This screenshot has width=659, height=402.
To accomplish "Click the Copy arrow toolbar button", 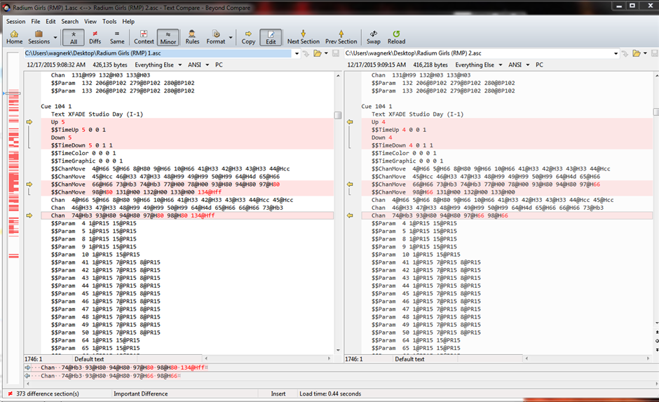I will tap(248, 37).
